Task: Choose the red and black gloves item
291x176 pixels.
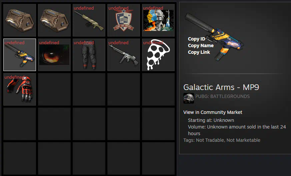Action: click(20, 89)
